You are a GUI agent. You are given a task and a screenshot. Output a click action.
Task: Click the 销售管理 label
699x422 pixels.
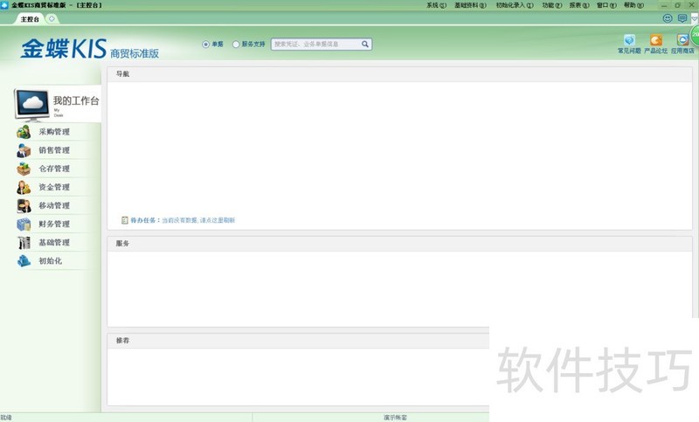point(54,150)
